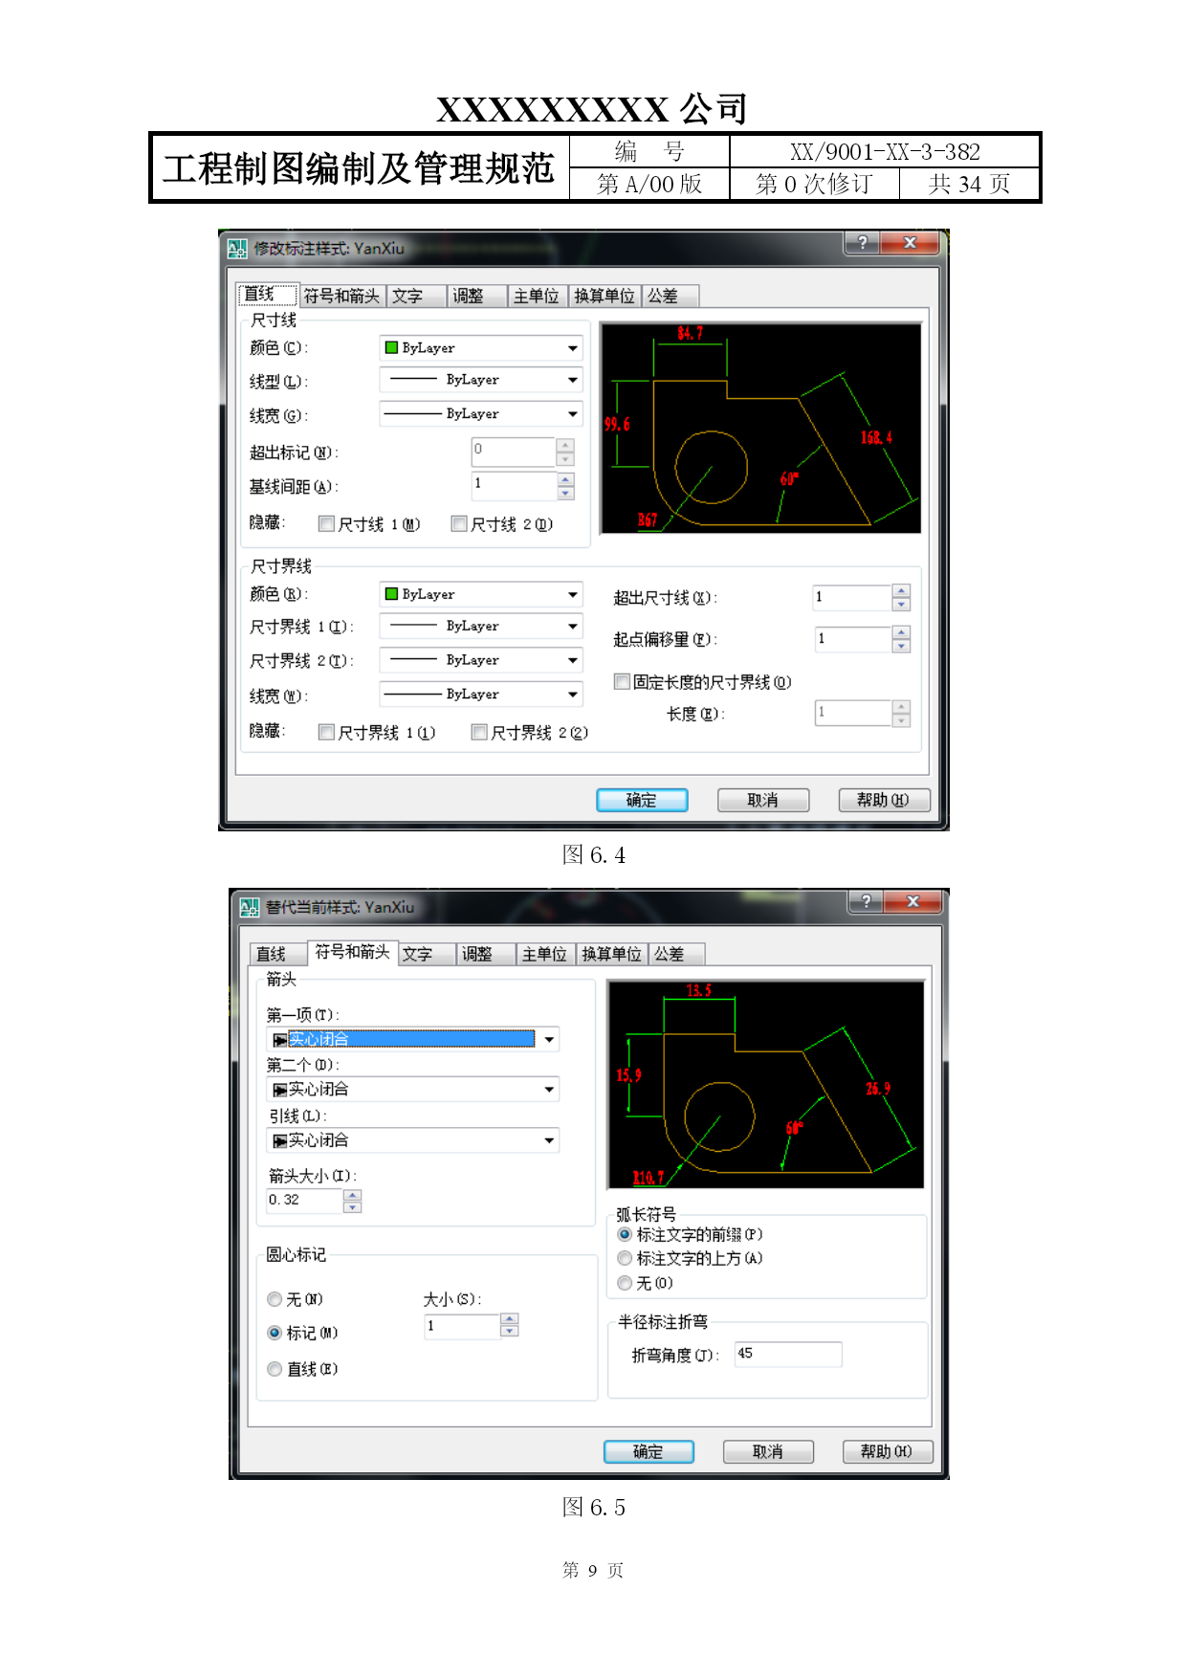The width and height of the screenshot is (1187, 1678).
Task: Open the 尺寸线 线宽(G) dropdown
Action: [x=481, y=414]
